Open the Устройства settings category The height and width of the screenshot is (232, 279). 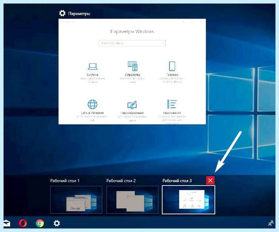132,72
